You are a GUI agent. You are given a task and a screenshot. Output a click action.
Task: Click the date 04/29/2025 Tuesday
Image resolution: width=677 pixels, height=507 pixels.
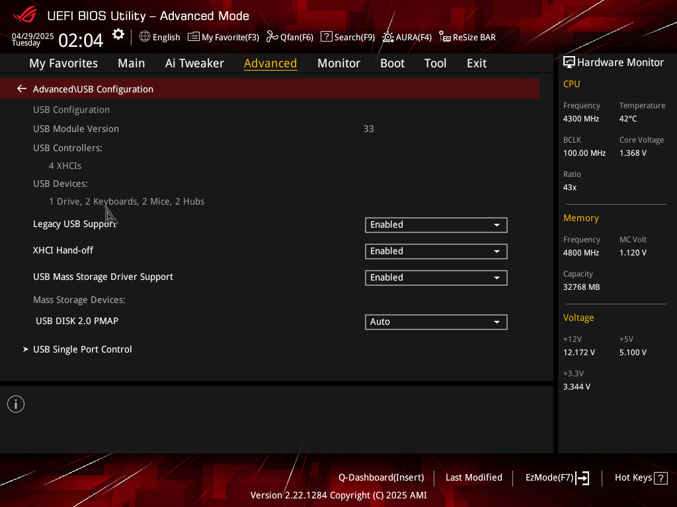point(33,39)
